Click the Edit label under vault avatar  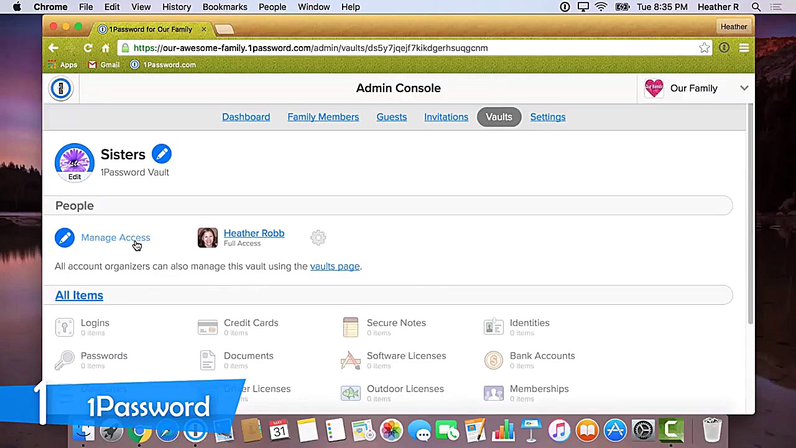pyautogui.click(x=75, y=177)
